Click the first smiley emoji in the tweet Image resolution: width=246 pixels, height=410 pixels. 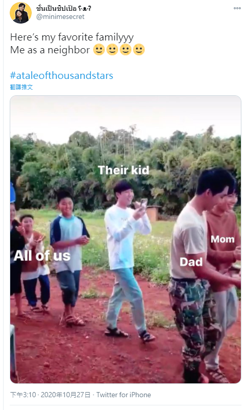click(x=99, y=49)
